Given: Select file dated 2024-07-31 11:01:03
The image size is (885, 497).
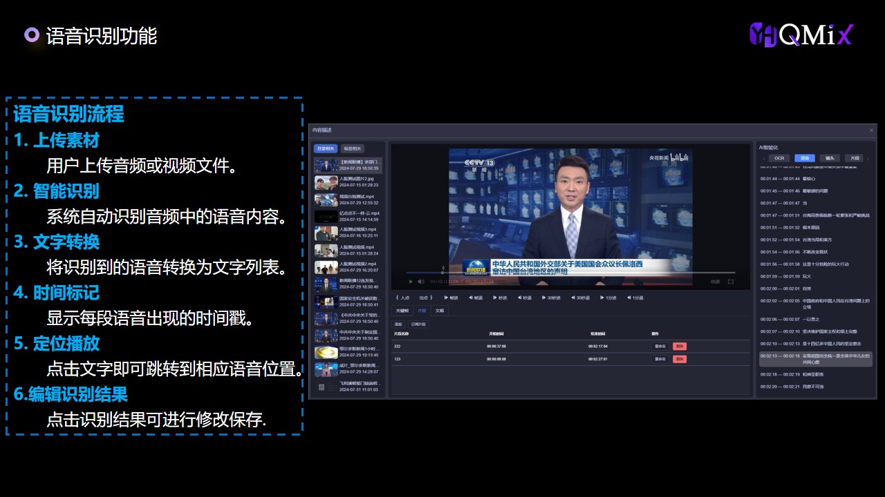Looking at the screenshot, I should tap(348, 386).
